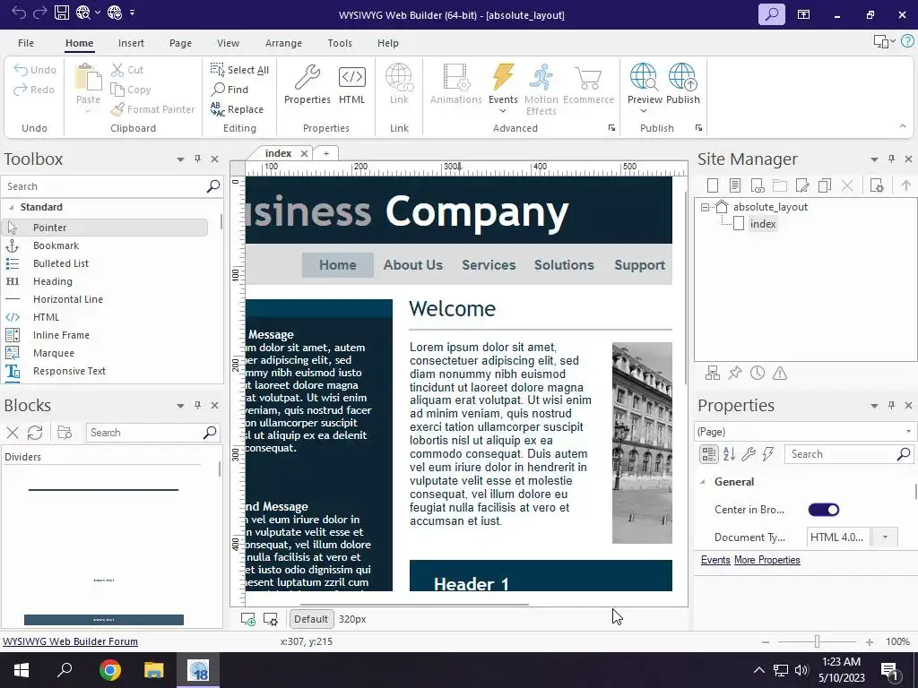The image size is (918, 688).
Task: Click the Default breakpoint button
Action: click(x=311, y=619)
